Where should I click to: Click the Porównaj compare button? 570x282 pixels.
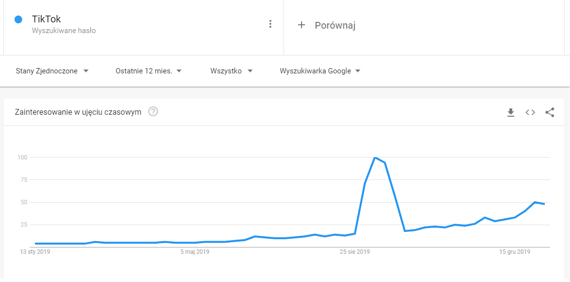coord(335,25)
